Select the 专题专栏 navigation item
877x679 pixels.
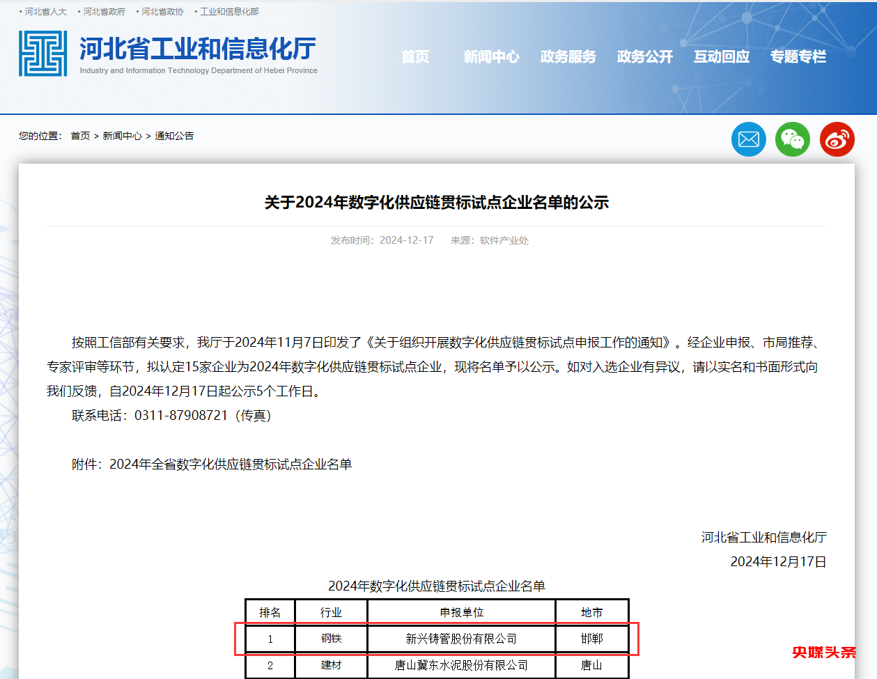(x=798, y=56)
